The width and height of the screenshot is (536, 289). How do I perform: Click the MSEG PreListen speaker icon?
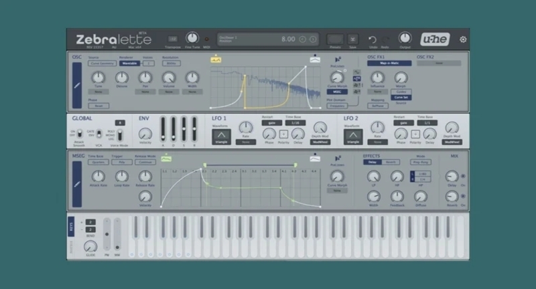tap(338, 159)
